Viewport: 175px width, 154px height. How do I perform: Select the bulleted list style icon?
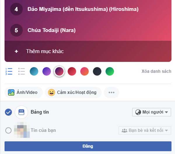click(21, 71)
